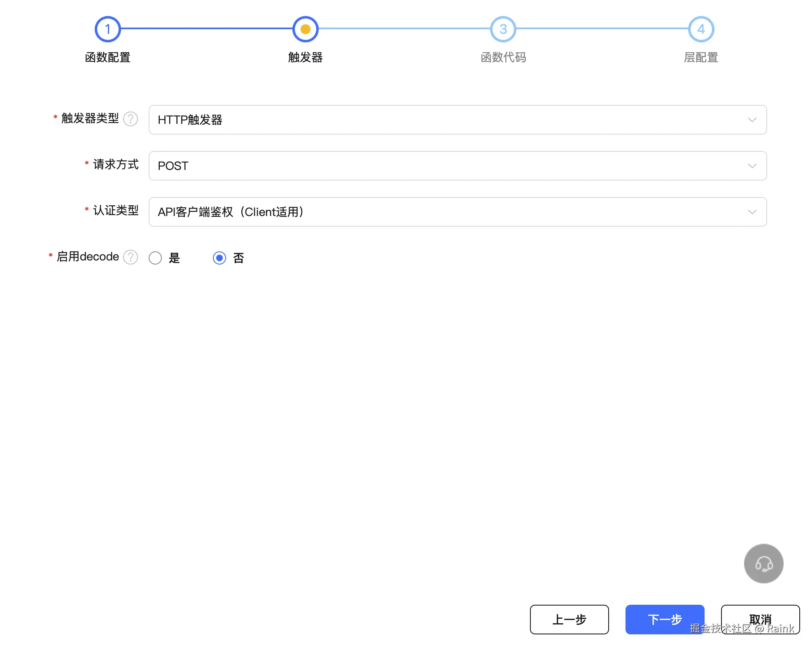Open the customer service headset button

coord(763,563)
